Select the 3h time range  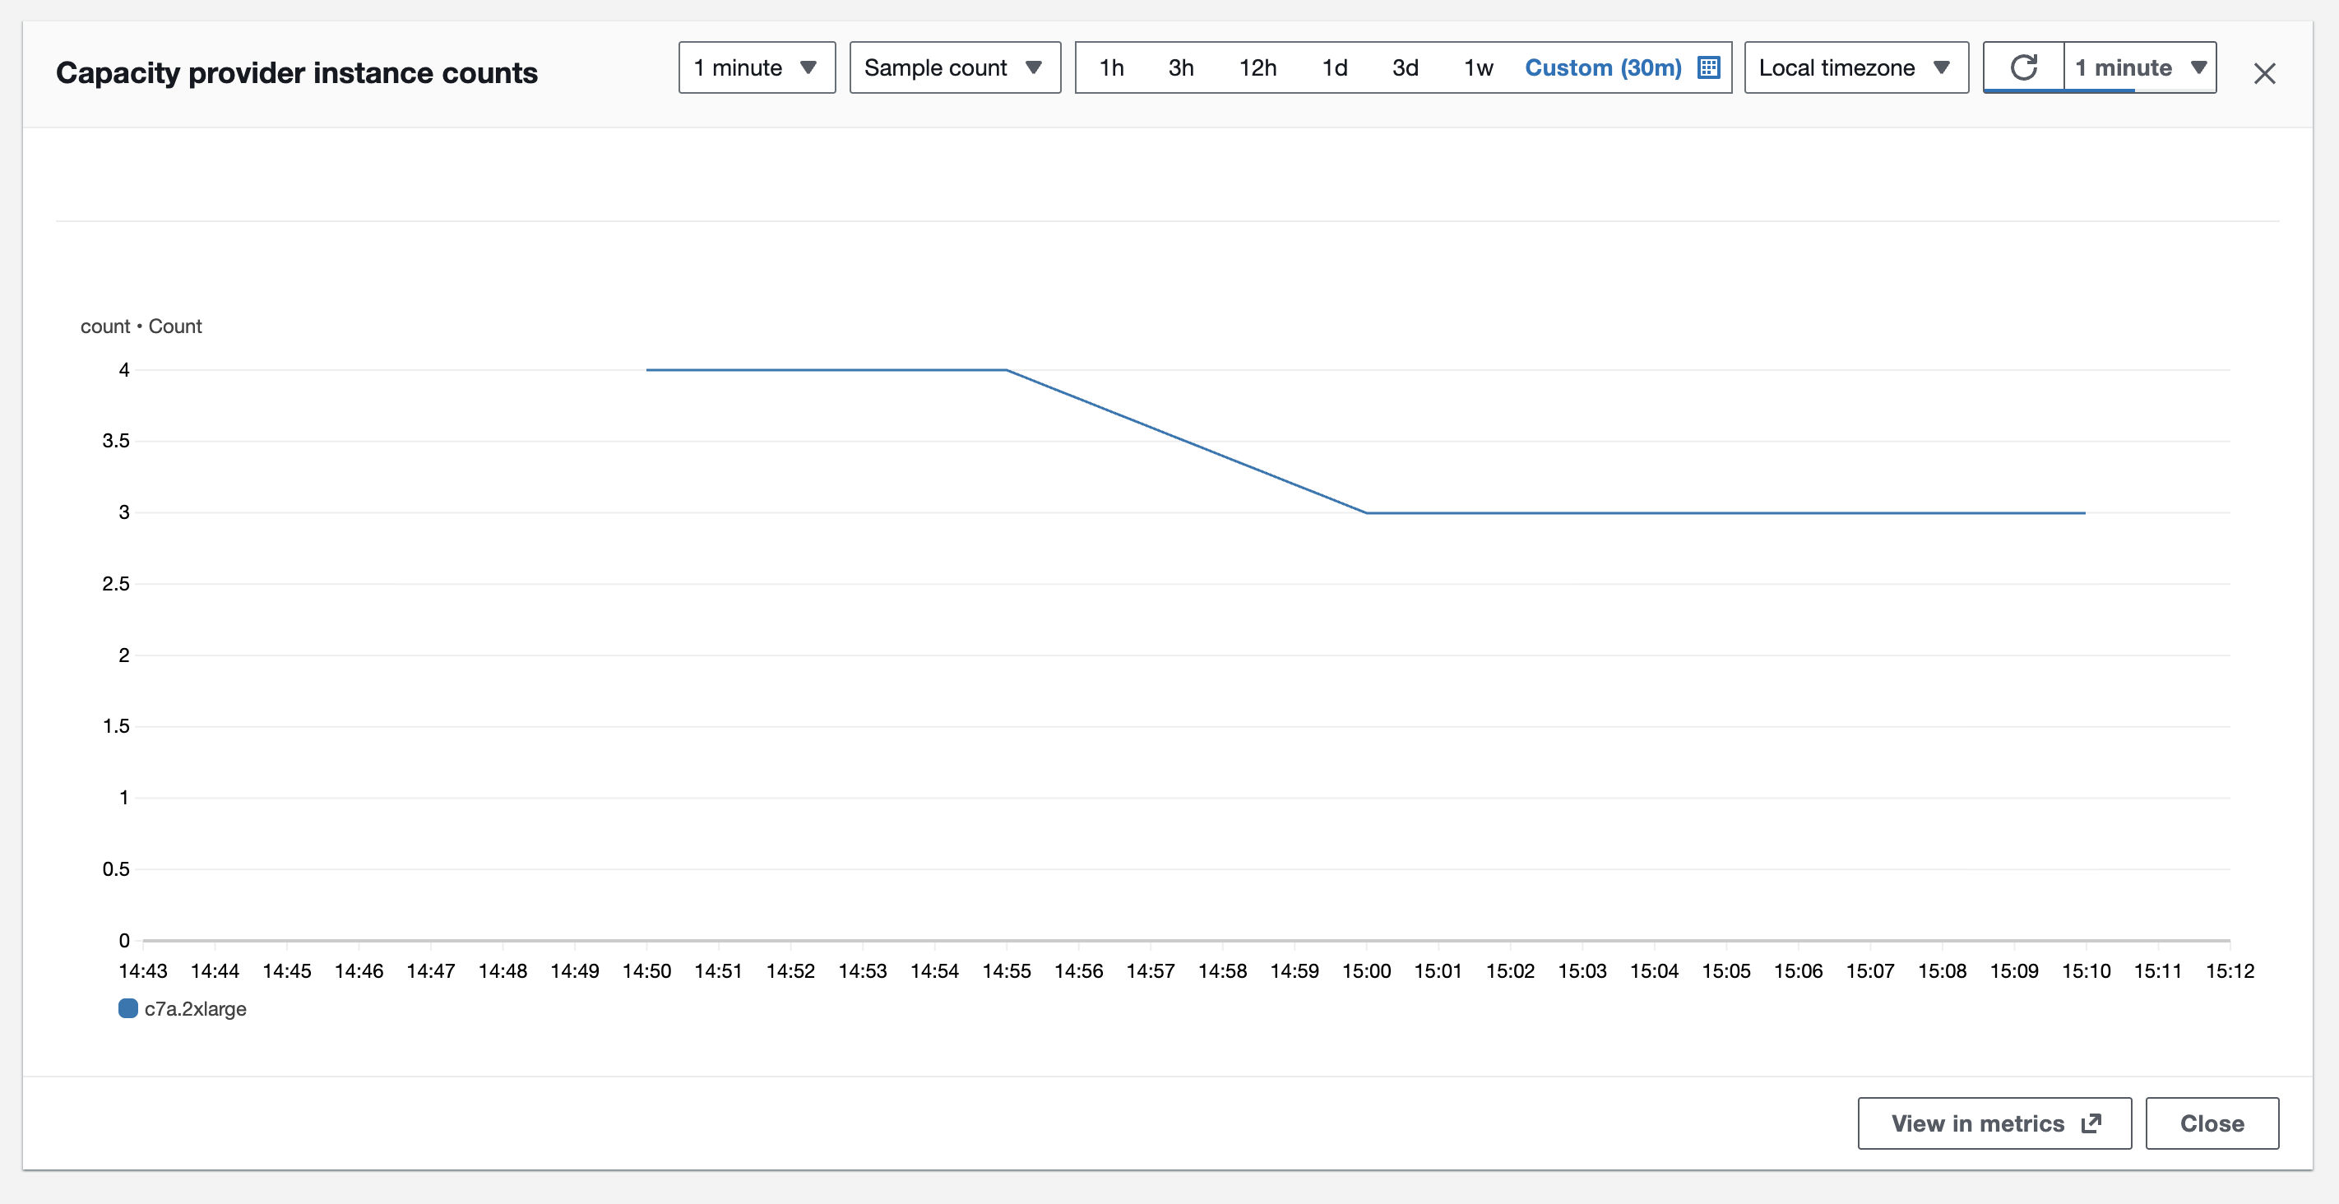pyautogui.click(x=1180, y=67)
